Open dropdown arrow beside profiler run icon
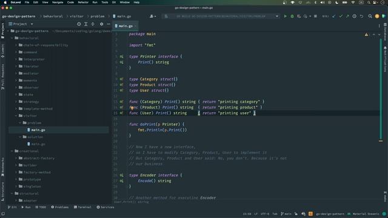Image resolution: width=388 pixels, height=218 pixels. coord(310,16)
